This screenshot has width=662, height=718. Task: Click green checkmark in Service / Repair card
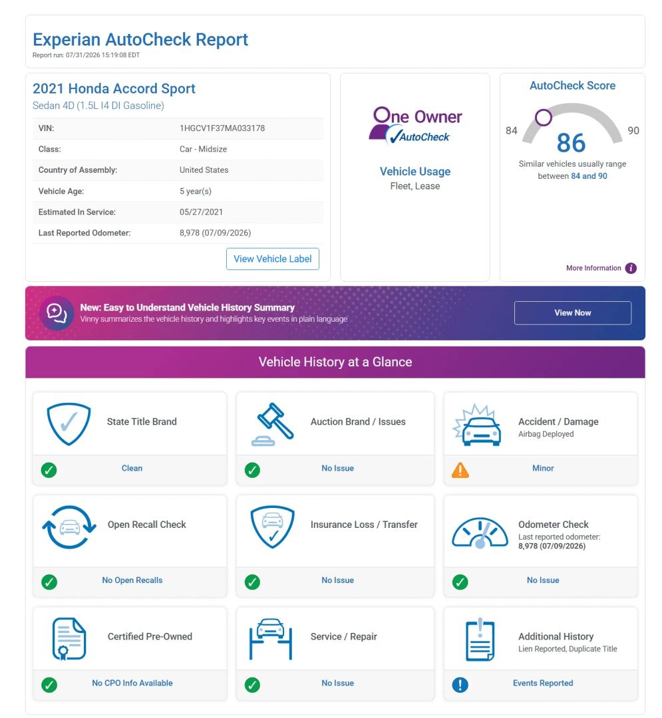(252, 685)
